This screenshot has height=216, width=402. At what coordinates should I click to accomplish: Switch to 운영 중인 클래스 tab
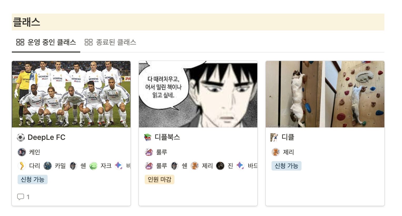point(46,42)
